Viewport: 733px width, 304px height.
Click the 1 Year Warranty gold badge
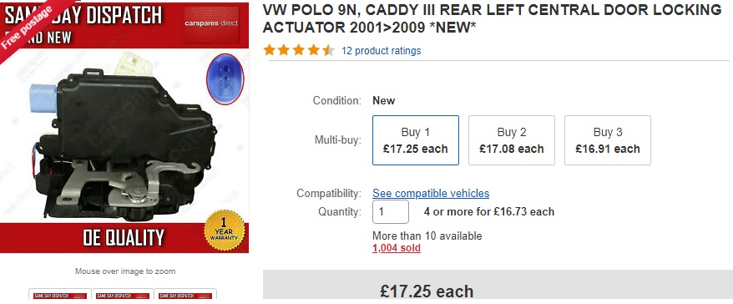225,231
